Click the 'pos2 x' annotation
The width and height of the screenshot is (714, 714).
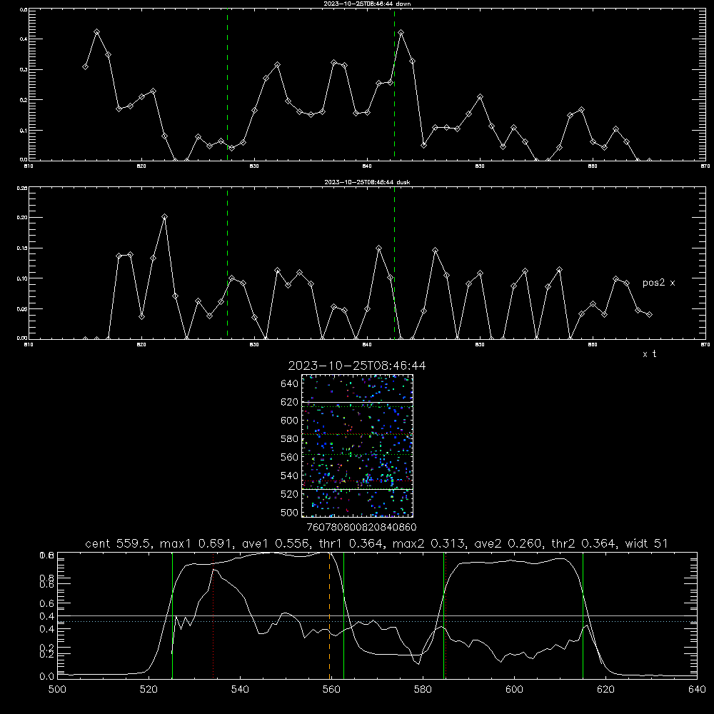coord(658,283)
